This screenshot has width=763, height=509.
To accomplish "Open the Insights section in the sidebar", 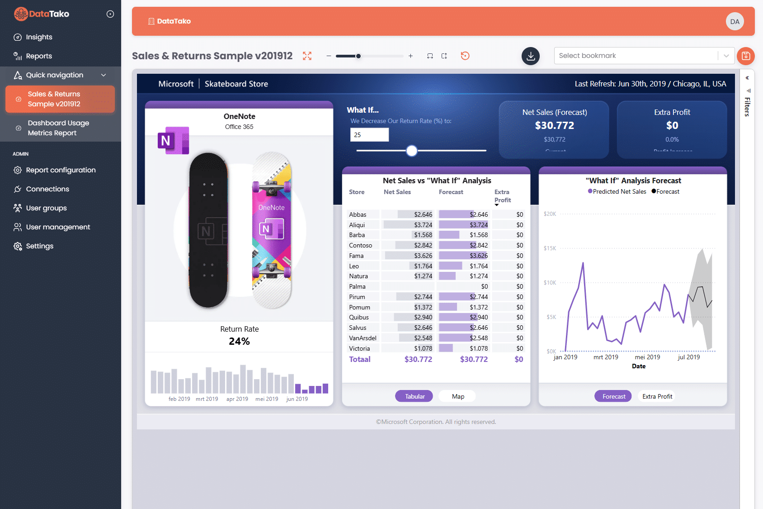I will point(38,37).
